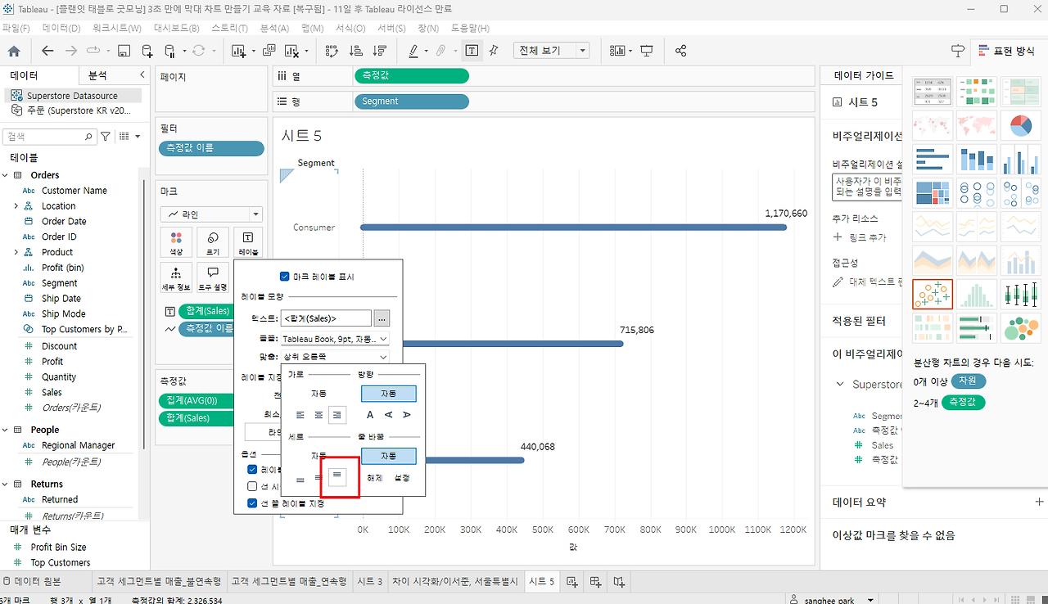Open the Analysis (분석) menu in menu bar
Viewport: 1048px width, 604px height.
274,28
